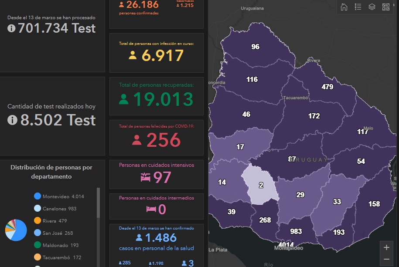Open the basemap gallery grid icon
This screenshot has height=267, width=399.
(x=385, y=7)
